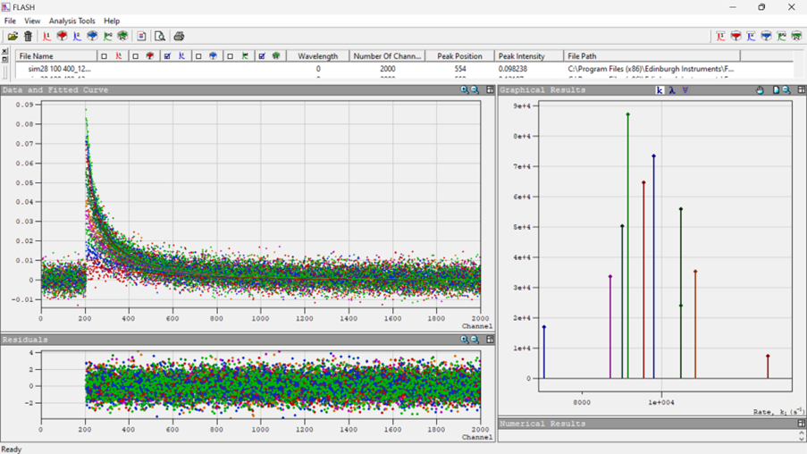807x454 pixels.
Task: Click the zoom magnifier in Graphical Results header
Action: (786, 90)
